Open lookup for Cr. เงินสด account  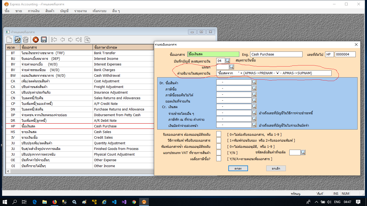point(254,107)
